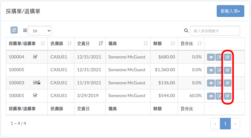Click the checked status icon beside 100001
The width and height of the screenshot is (251, 138).
click(35, 96)
